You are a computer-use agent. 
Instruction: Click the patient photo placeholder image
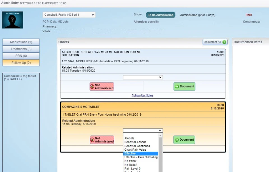coord(12,20)
